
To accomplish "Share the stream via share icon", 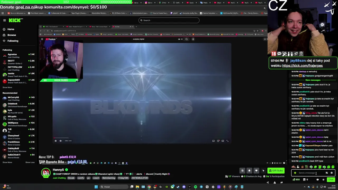I will tap(267, 182).
